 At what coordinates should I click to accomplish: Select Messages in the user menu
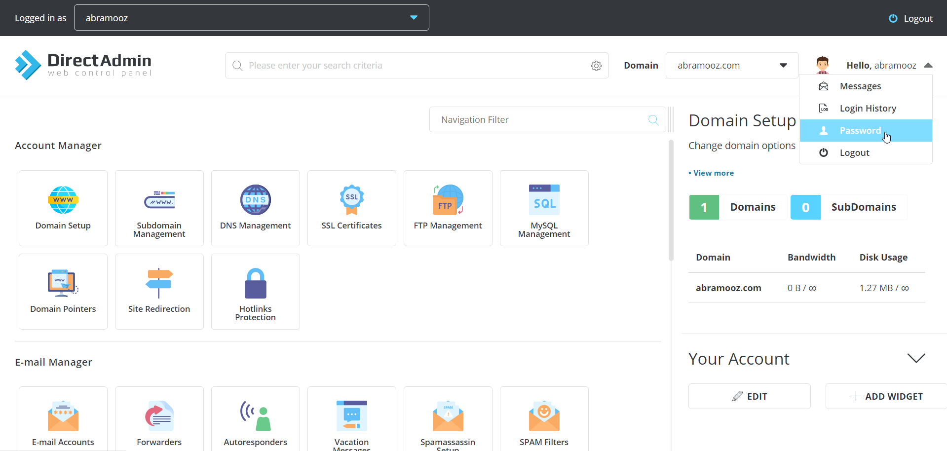point(866,86)
